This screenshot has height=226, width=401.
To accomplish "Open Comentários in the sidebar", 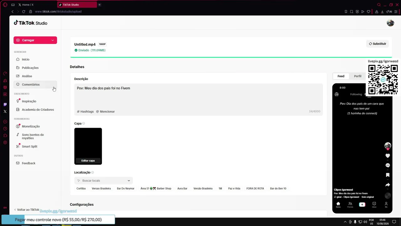I will [35, 84].
